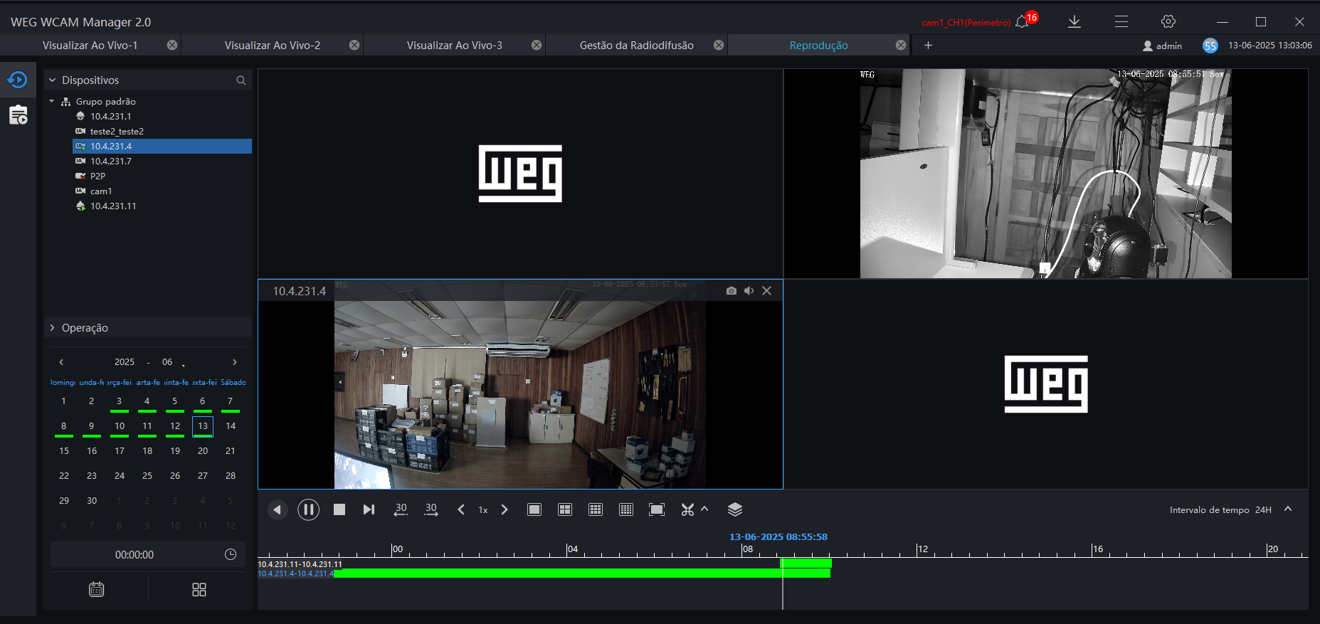Close the Reprodução tab
The height and width of the screenshot is (624, 1320).
point(901,45)
